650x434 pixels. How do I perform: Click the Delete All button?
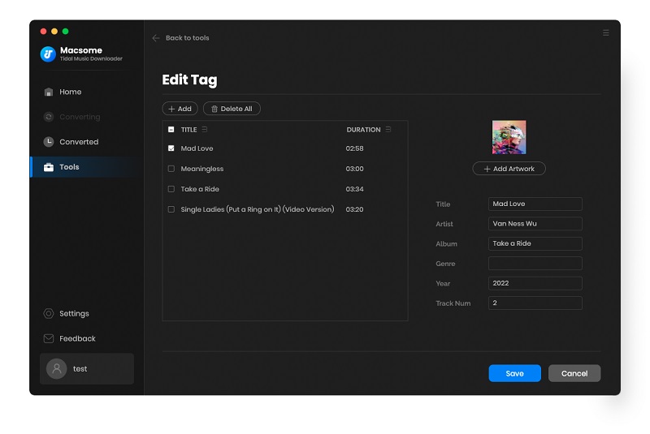[x=232, y=109]
